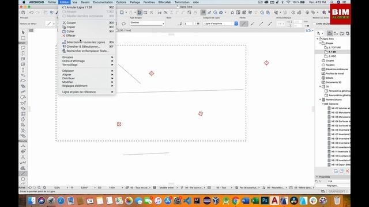Image resolution: width=369 pixels, height=207 pixels.
Task: Click the Wi-Fi icon in the menu bar
Action: coord(288,2)
